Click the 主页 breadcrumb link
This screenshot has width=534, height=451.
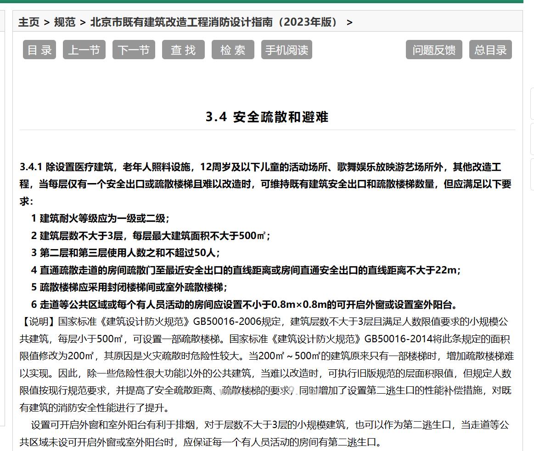pos(29,22)
